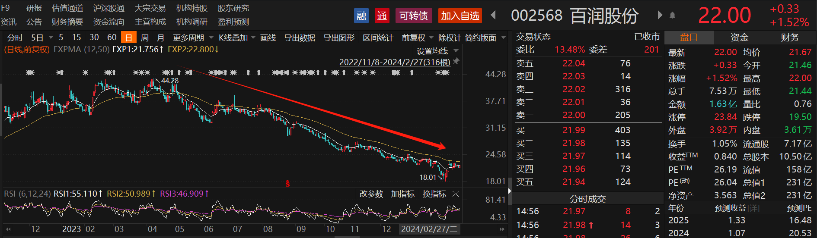Go to next stock with right arrow
This screenshot has width=817, height=238.
[x=660, y=16]
